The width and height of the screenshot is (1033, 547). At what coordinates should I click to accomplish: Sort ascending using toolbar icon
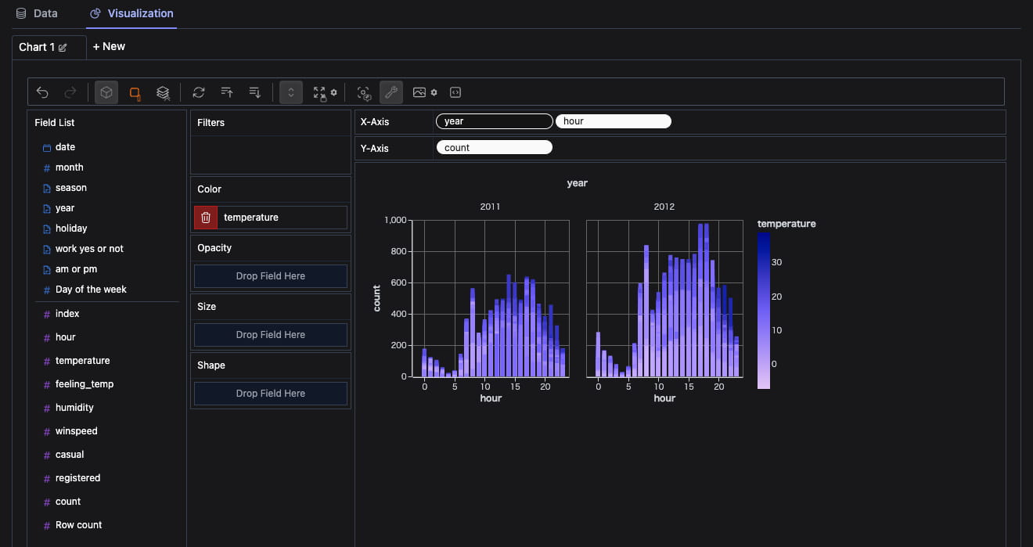[x=227, y=92]
